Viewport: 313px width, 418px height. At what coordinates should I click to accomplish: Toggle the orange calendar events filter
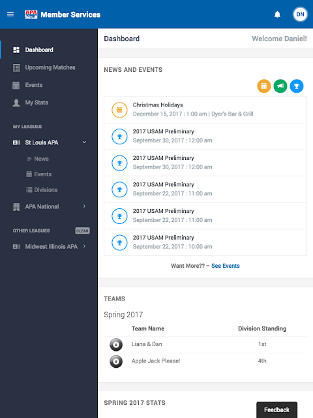coord(264,86)
